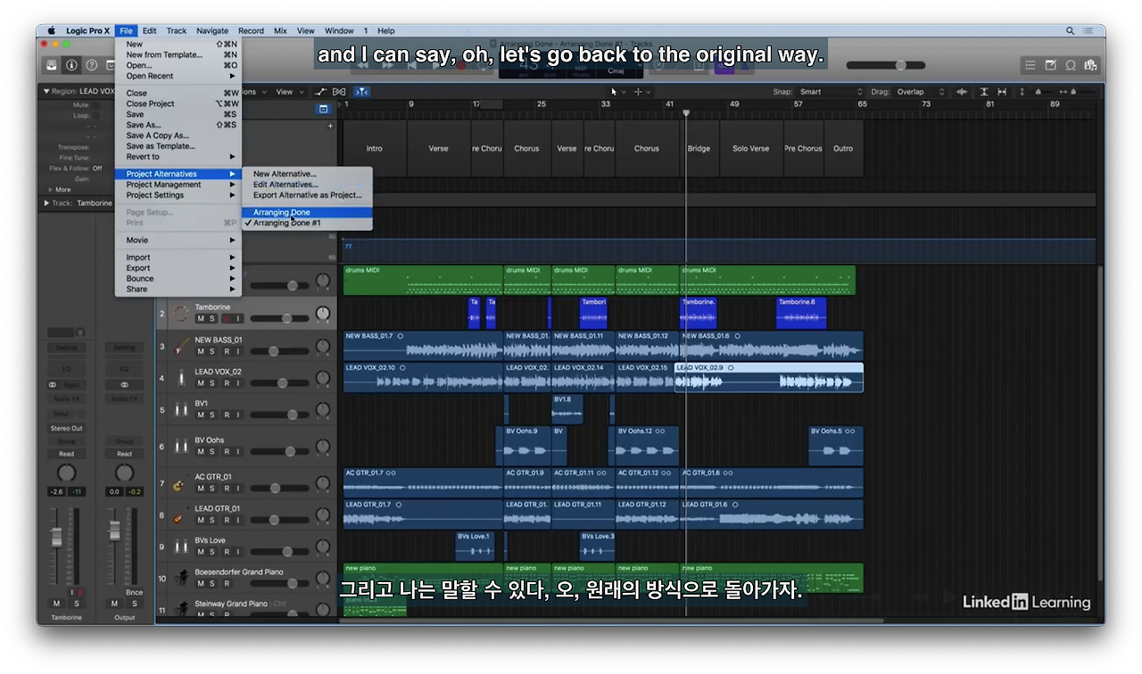Open the Apple menu
Viewport: 1142px width, 674px height.
click(51, 30)
